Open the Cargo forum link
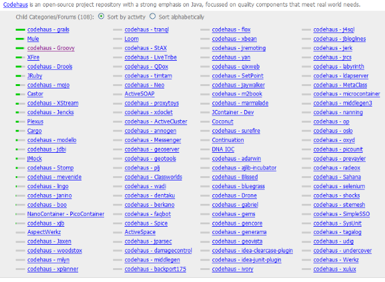This screenshot has width=385, height=282. point(35,131)
